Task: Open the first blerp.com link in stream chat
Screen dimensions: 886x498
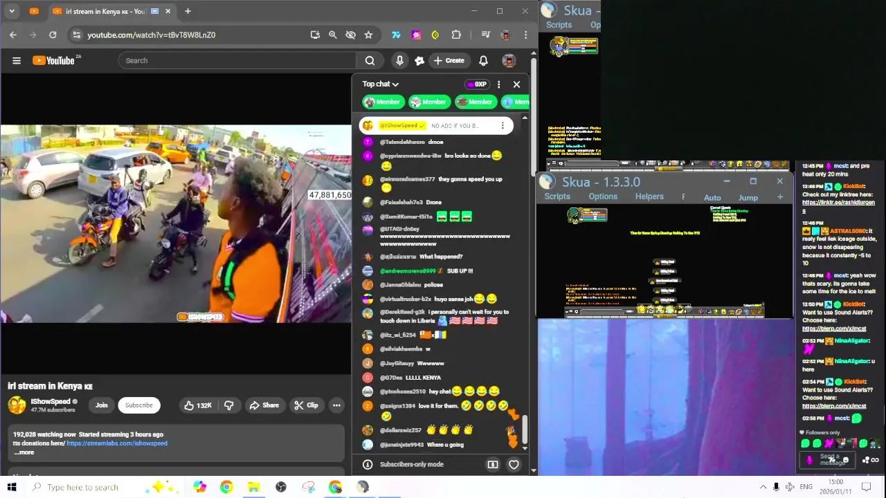Action: pos(834,329)
